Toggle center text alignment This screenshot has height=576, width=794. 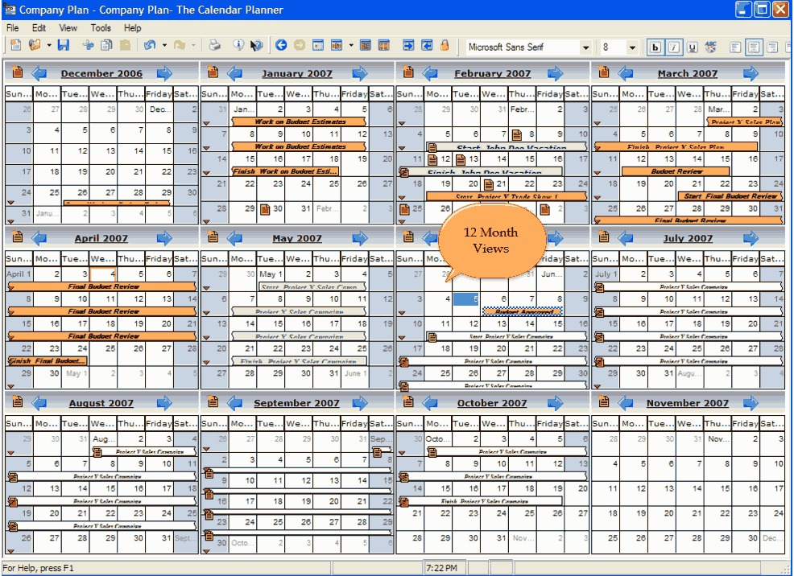[x=754, y=47]
